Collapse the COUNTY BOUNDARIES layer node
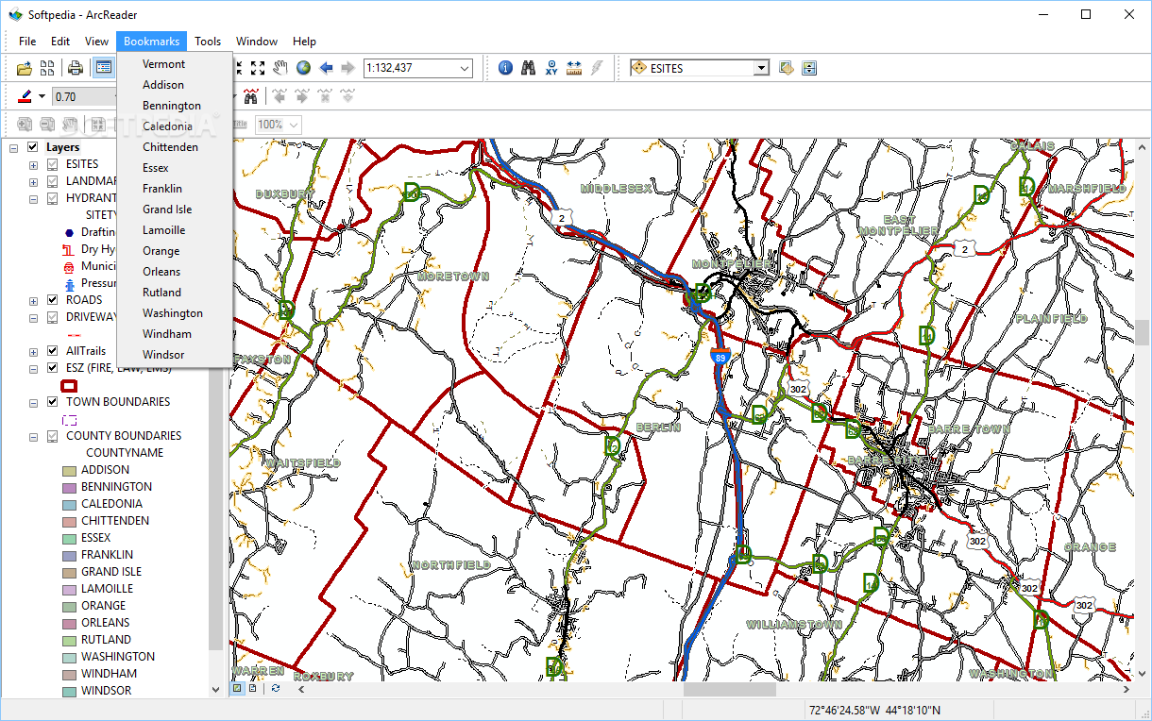1152x721 pixels. [x=33, y=436]
